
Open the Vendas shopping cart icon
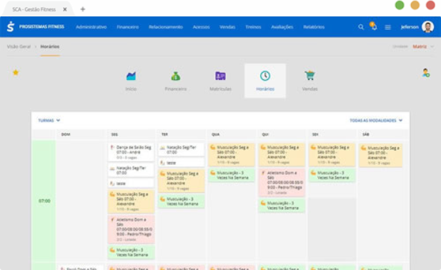point(309,76)
